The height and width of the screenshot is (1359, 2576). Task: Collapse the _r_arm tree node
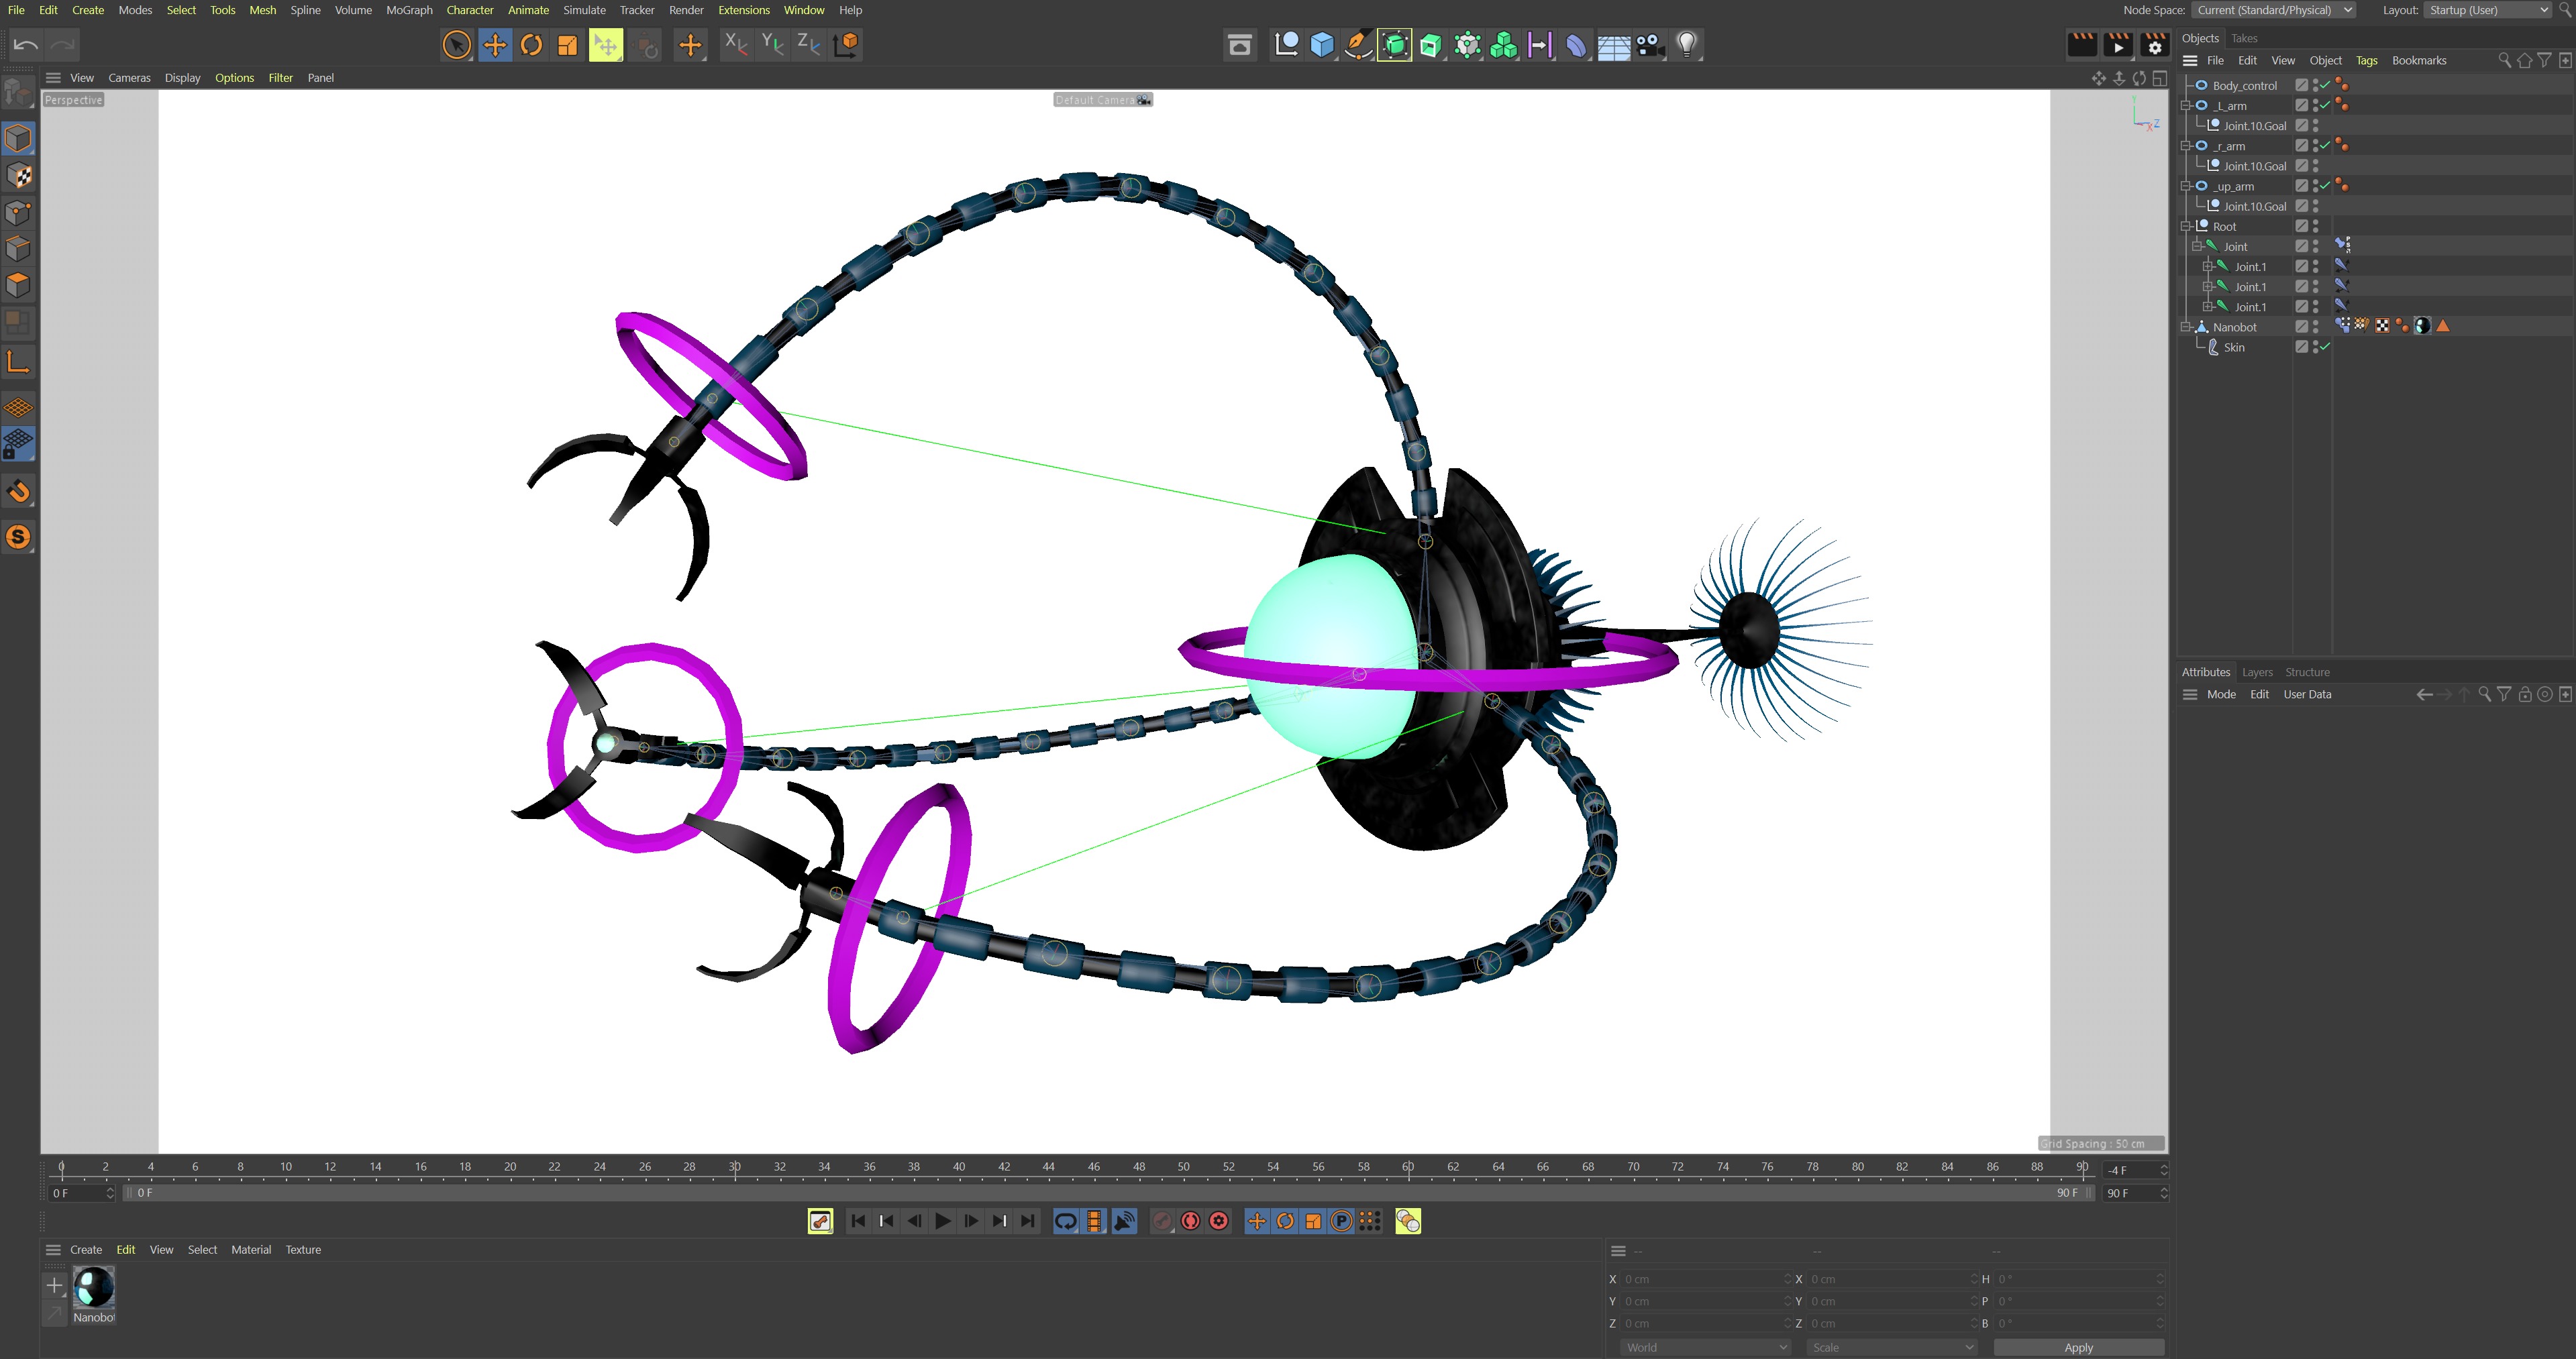(2187, 146)
